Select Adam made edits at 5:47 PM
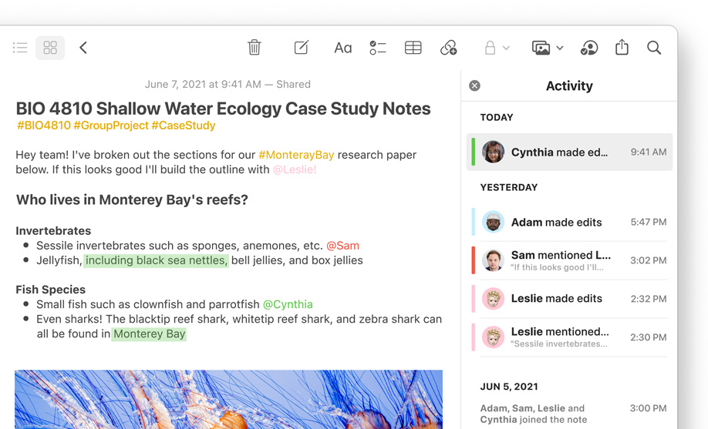Screen dimensions: 708x429 click(x=571, y=222)
